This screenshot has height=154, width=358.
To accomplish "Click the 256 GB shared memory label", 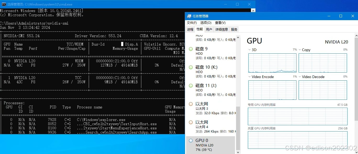I will click(x=343, y=128).
